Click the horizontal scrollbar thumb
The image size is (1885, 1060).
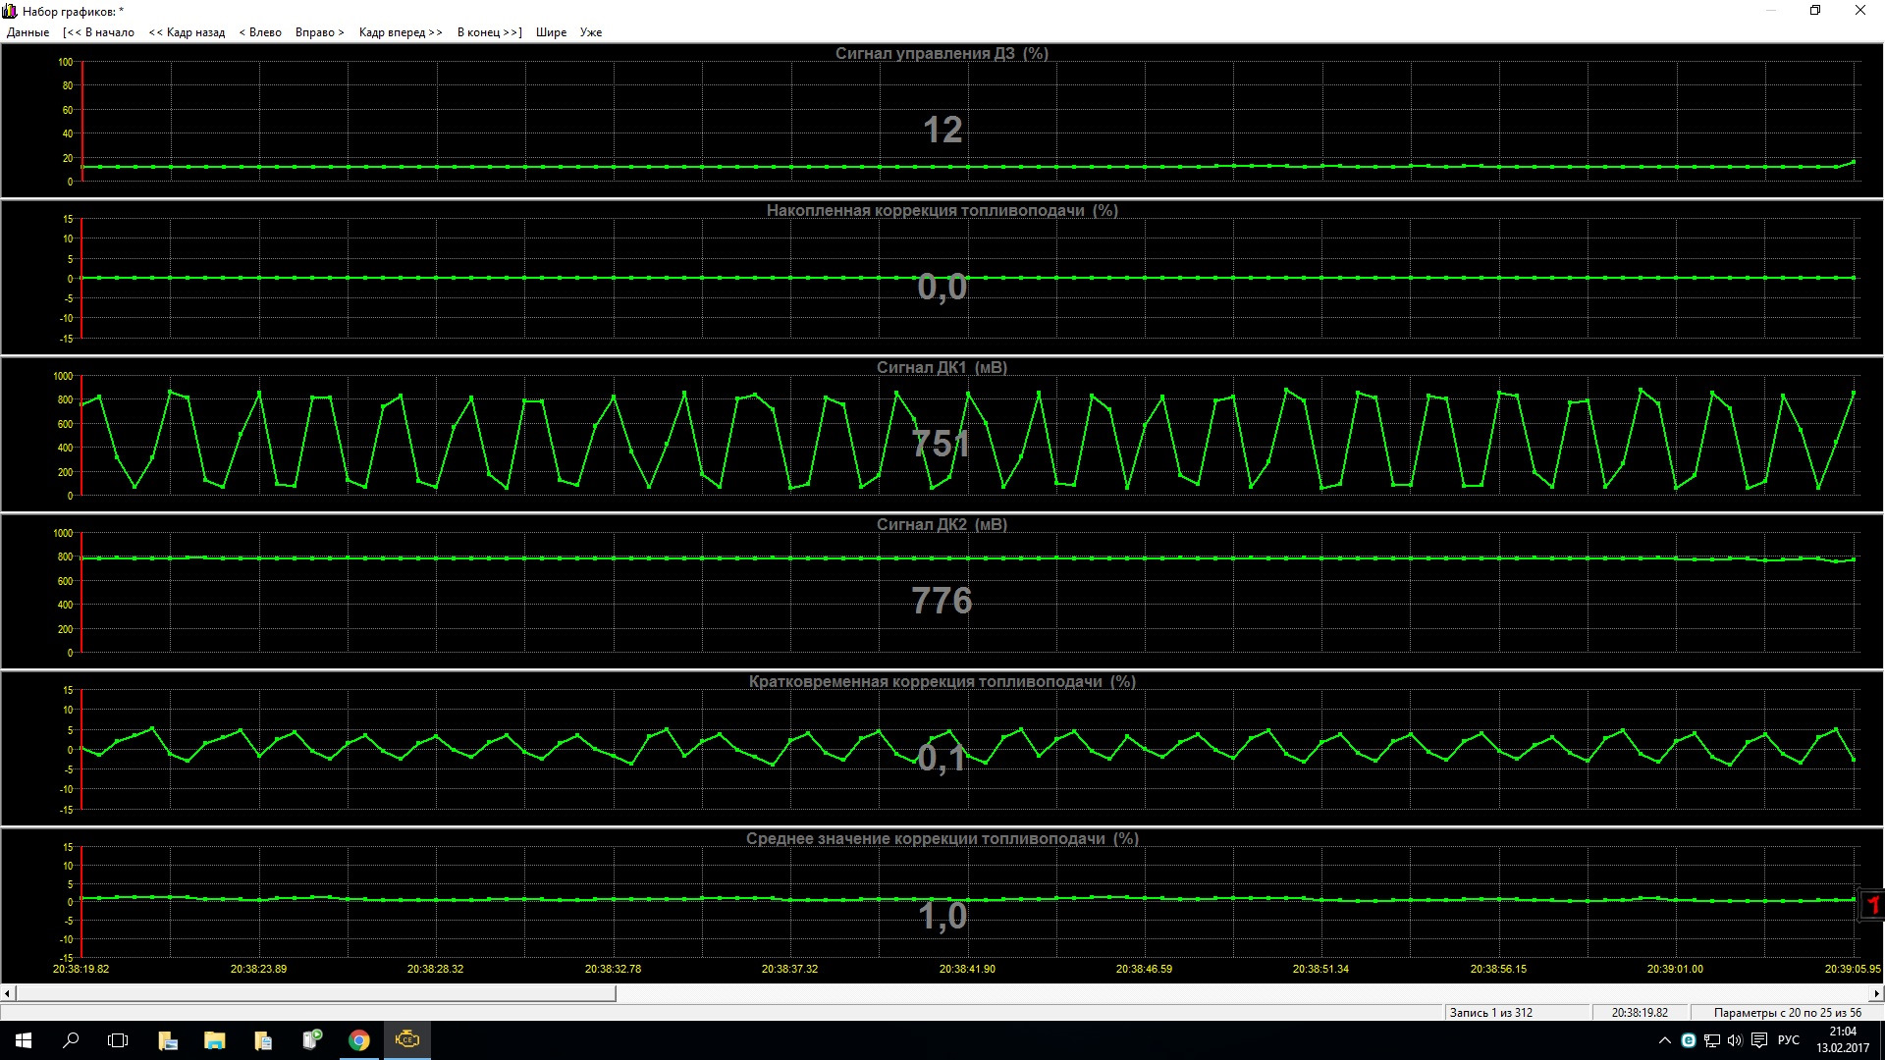pos(315,993)
